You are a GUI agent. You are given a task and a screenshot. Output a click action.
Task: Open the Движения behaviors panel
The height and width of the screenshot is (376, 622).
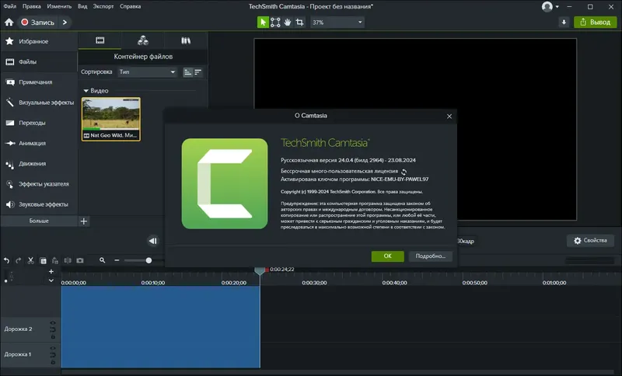point(38,164)
